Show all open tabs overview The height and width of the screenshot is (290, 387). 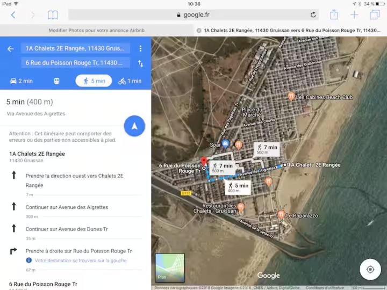point(375,15)
